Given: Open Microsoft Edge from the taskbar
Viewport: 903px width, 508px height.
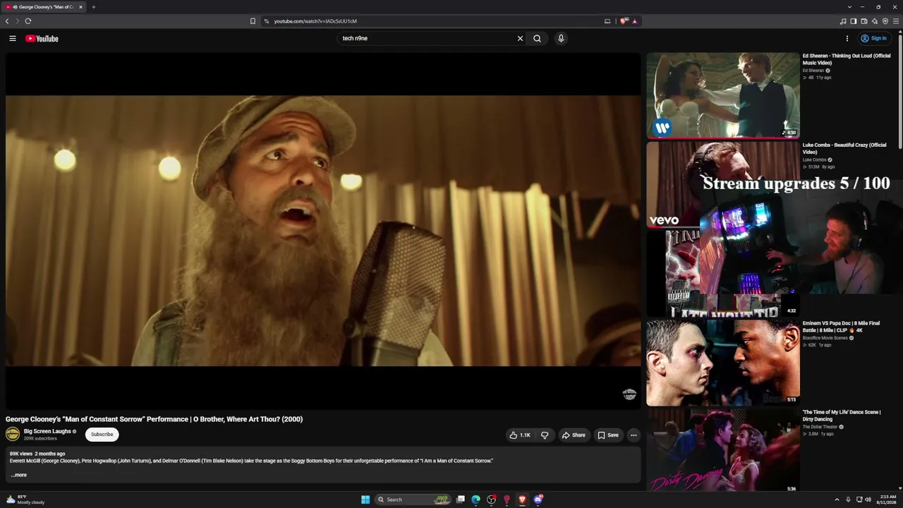Looking at the screenshot, I should coord(476,500).
